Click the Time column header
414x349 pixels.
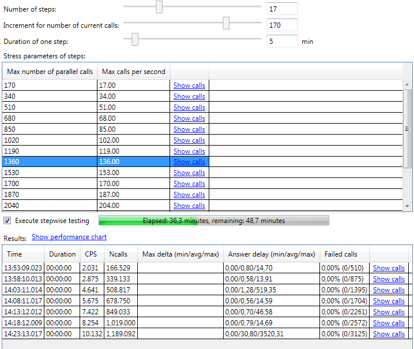[x=23, y=254]
